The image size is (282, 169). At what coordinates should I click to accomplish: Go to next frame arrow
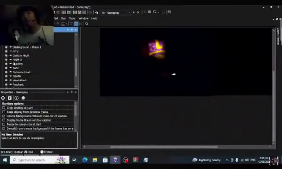[x=138, y=13]
